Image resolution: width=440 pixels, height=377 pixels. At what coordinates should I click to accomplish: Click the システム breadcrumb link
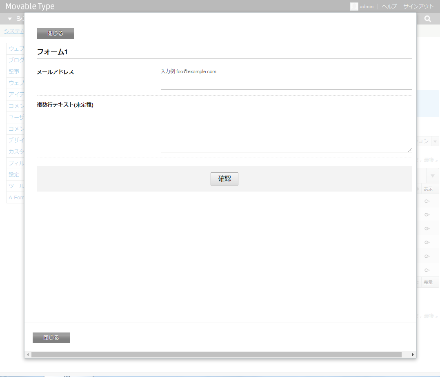(14, 31)
